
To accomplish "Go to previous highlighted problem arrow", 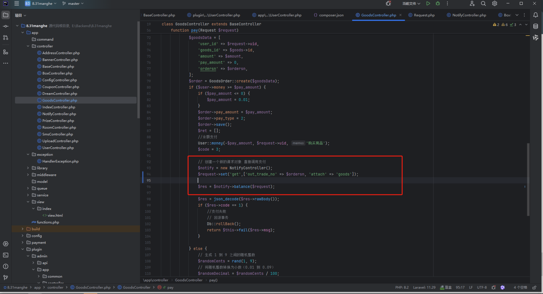I will tap(520, 25).
